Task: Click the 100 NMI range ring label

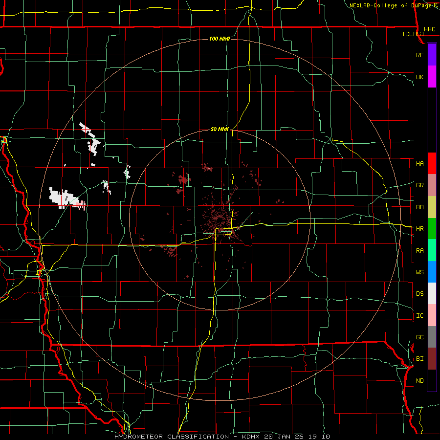Action: pos(220,39)
